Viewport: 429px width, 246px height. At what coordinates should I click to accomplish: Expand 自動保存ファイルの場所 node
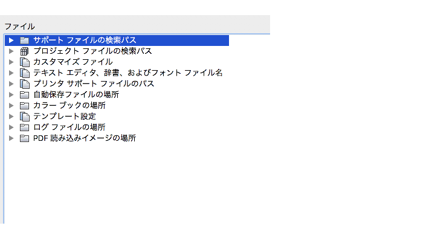[x=11, y=95]
